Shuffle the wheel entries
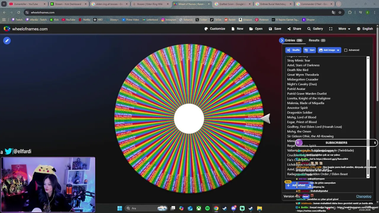Image resolution: width=379 pixels, height=213 pixels. [x=293, y=50]
